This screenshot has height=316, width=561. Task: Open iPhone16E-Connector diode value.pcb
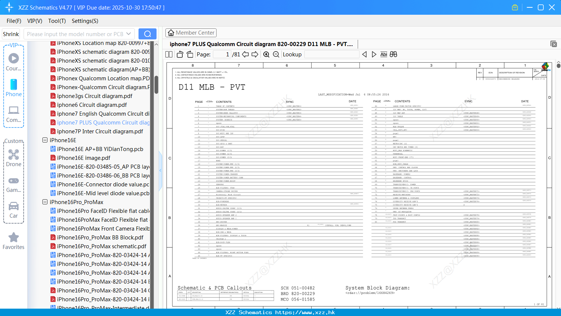coord(100,185)
